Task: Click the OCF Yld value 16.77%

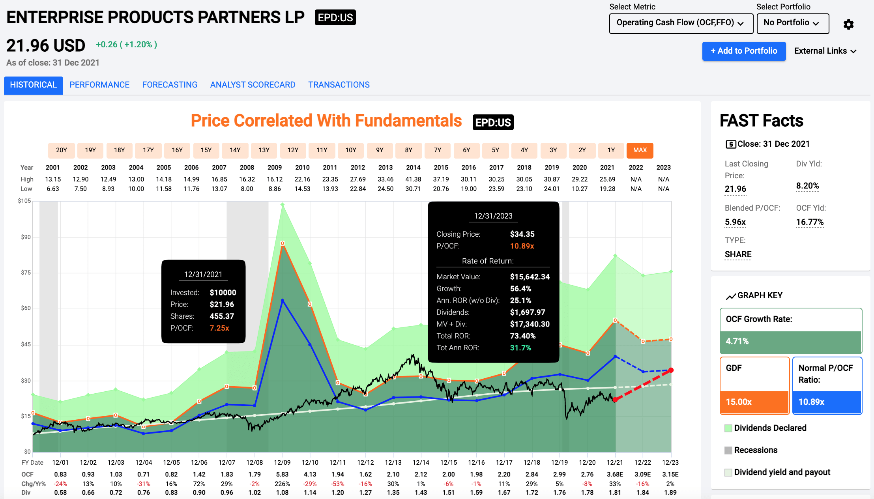Action: coord(810,222)
